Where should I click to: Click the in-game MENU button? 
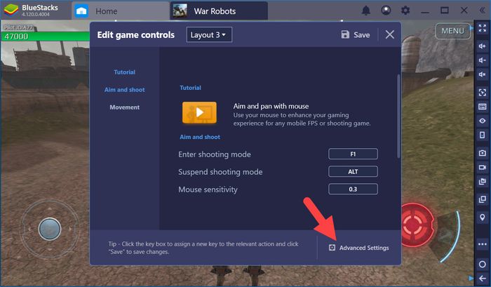pos(452,31)
